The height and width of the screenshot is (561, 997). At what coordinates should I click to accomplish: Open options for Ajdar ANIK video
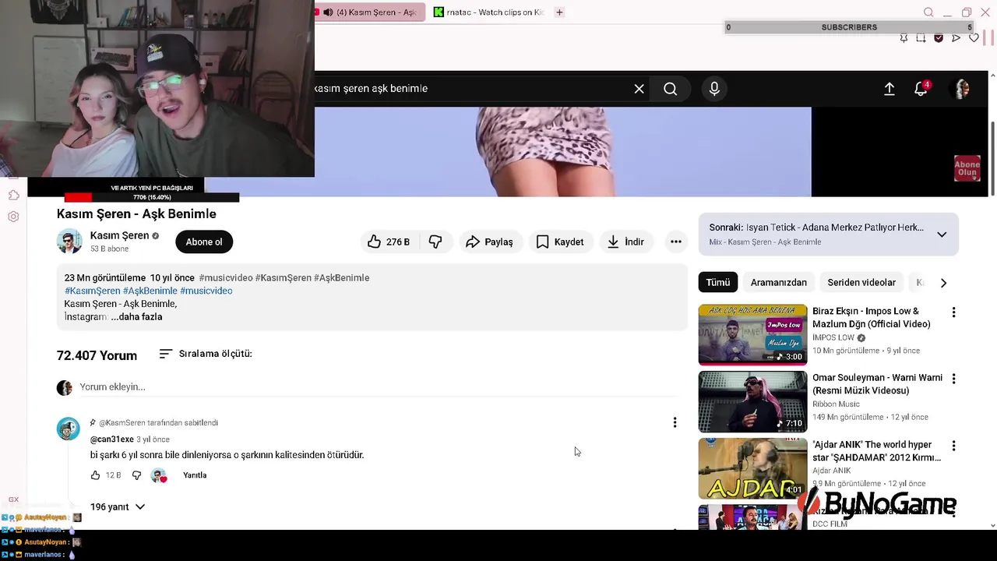coord(953,446)
